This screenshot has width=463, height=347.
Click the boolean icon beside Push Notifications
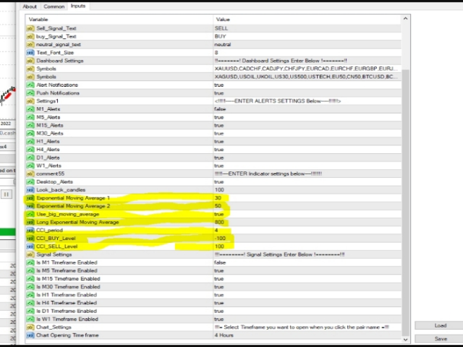[30, 93]
